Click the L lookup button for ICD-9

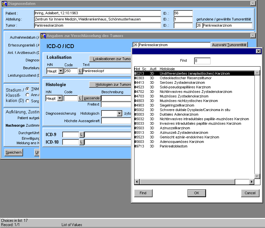pyautogui.click(x=82, y=134)
